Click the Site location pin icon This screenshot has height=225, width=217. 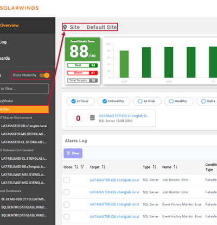(x=65, y=27)
